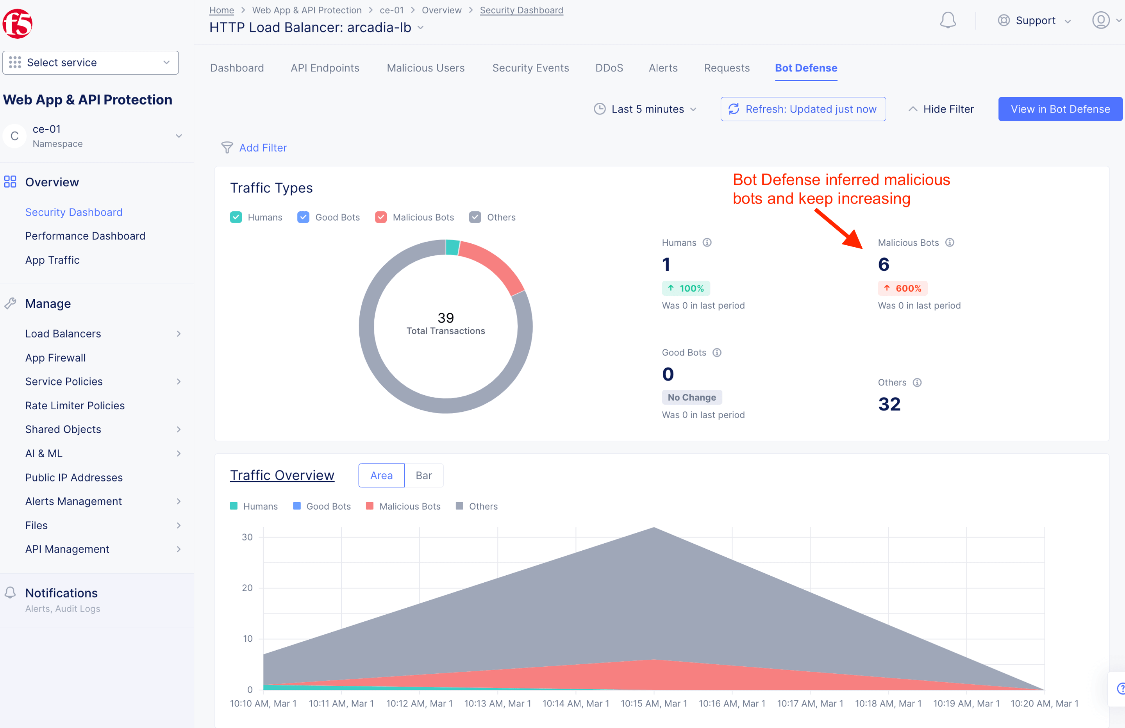Click the Refresh Updated just now button

[803, 109]
